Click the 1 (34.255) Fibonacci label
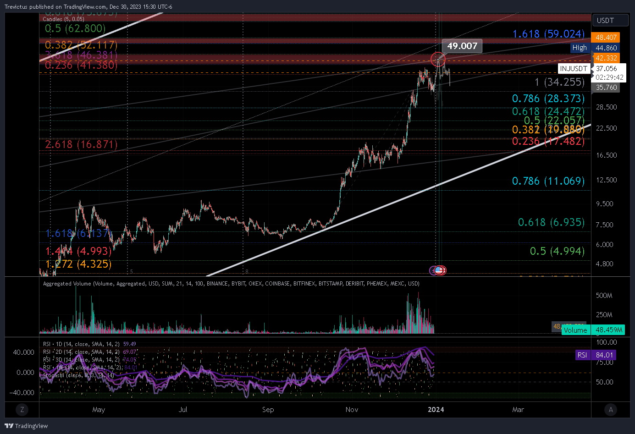Image resolution: width=635 pixels, height=434 pixels. pos(559,82)
